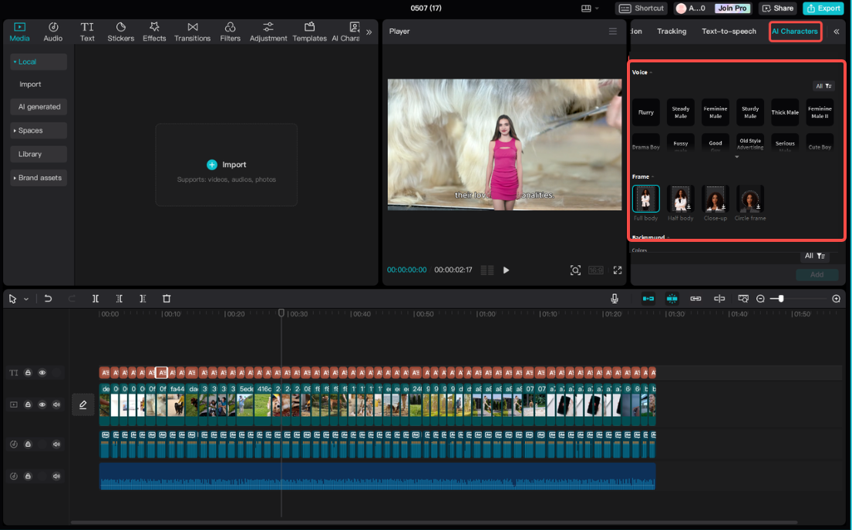Screen dimensions: 852x530
Task: Lock the main video track
Action: pyautogui.click(x=28, y=404)
